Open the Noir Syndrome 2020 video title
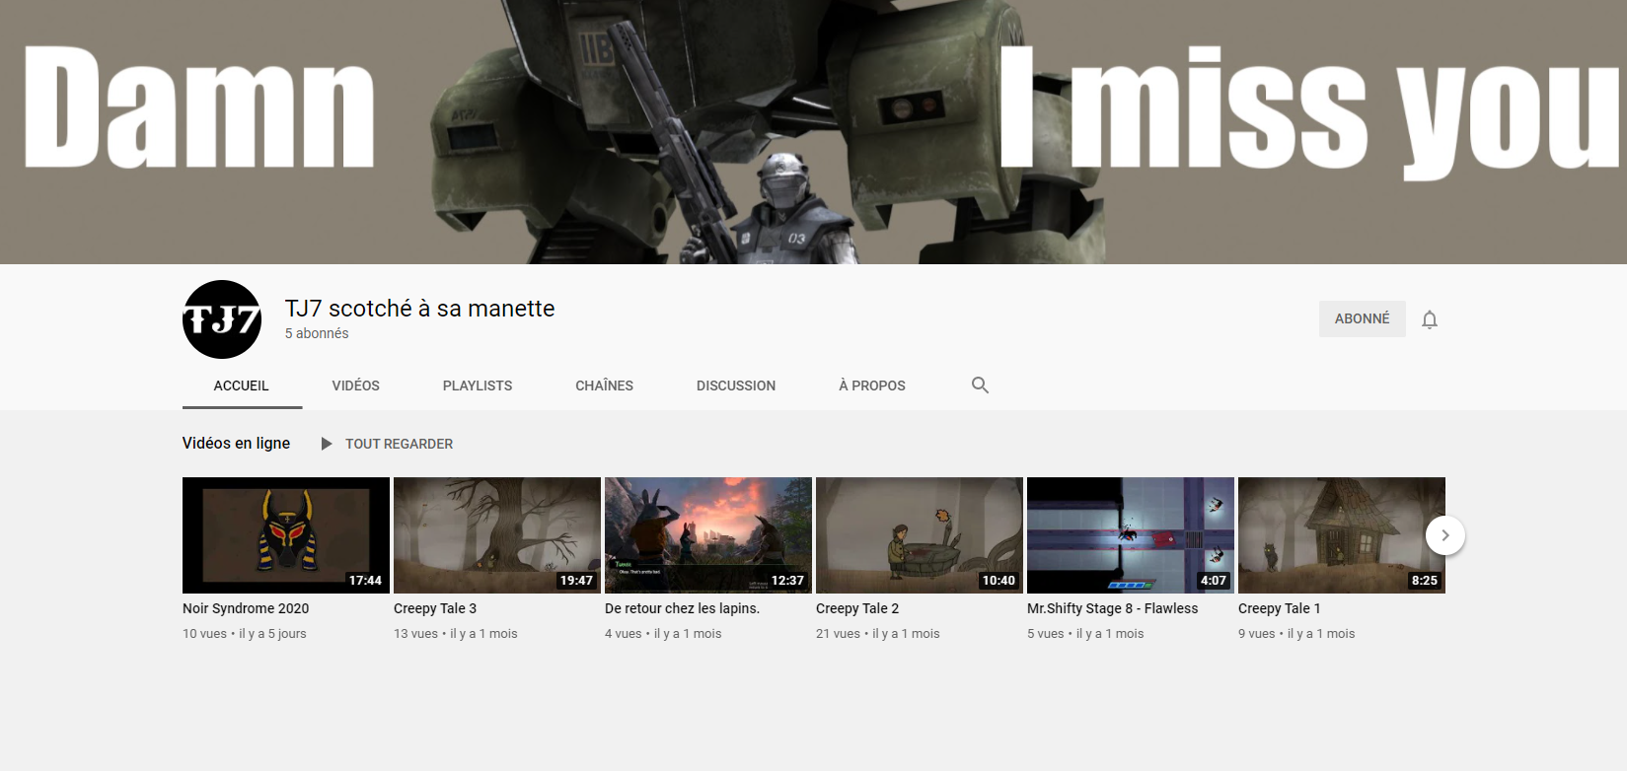 [246, 608]
